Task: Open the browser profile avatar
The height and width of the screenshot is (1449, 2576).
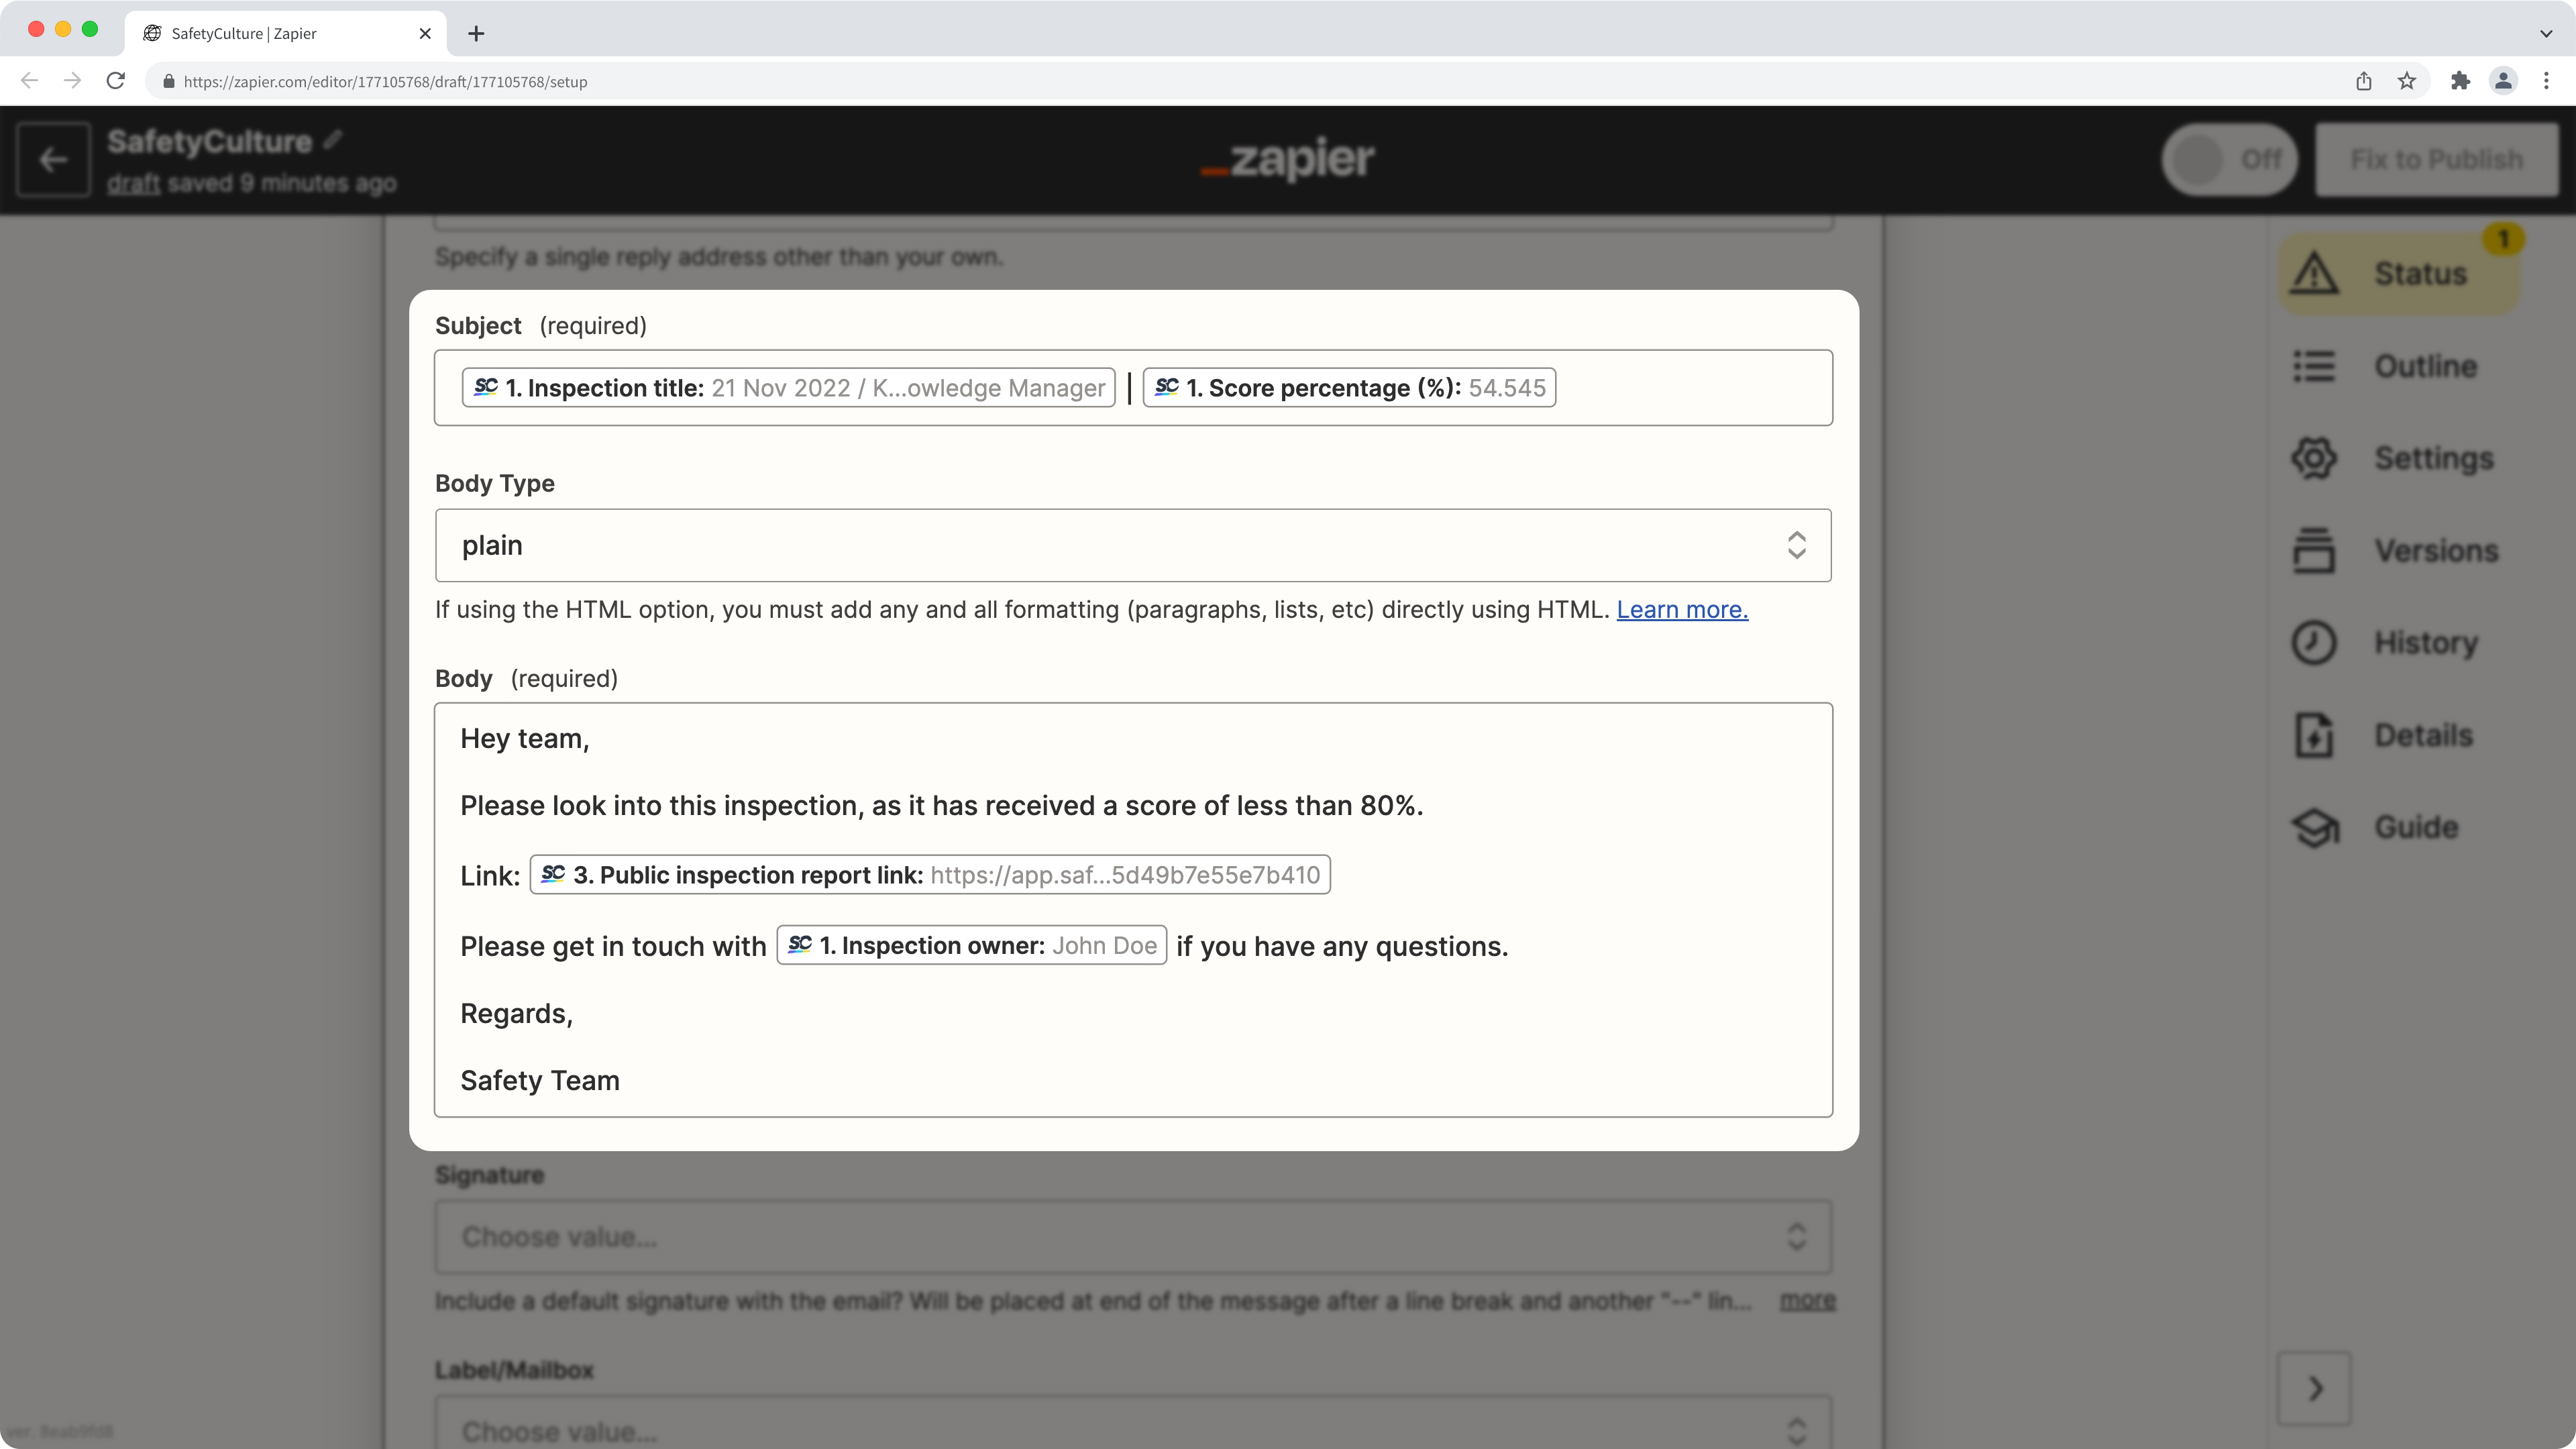Action: (x=2504, y=81)
